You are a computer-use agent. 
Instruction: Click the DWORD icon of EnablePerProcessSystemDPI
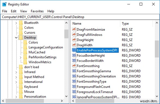[x=74, y=50]
